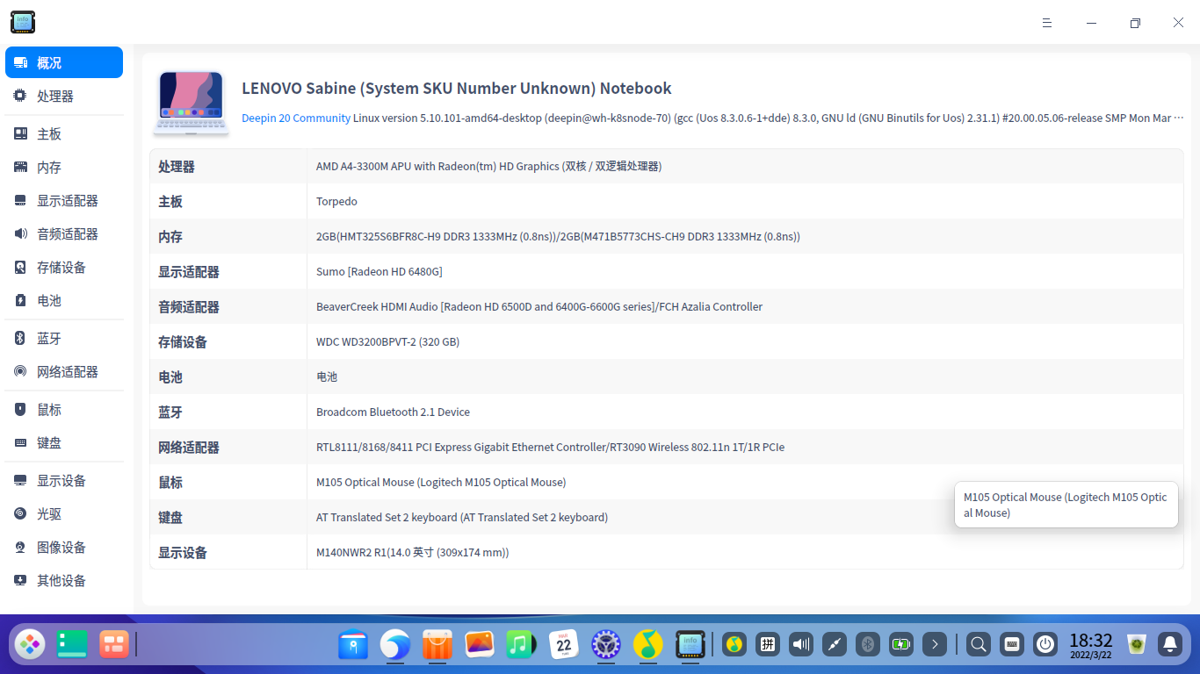Open the Calendar showing 22 in the dock
Viewport: 1200px width, 674px height.
click(x=564, y=645)
